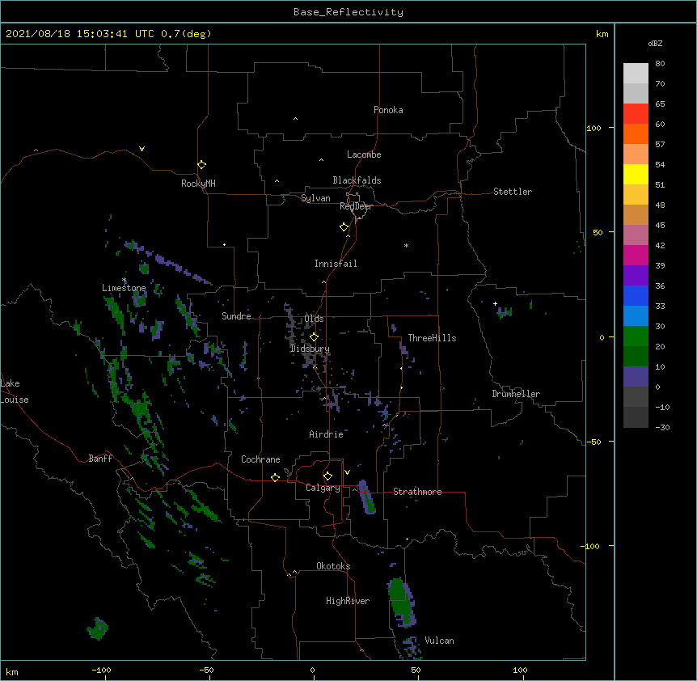Click the yellow diamond marker at Calgary
This screenshot has width=697, height=681.
pyautogui.click(x=327, y=476)
